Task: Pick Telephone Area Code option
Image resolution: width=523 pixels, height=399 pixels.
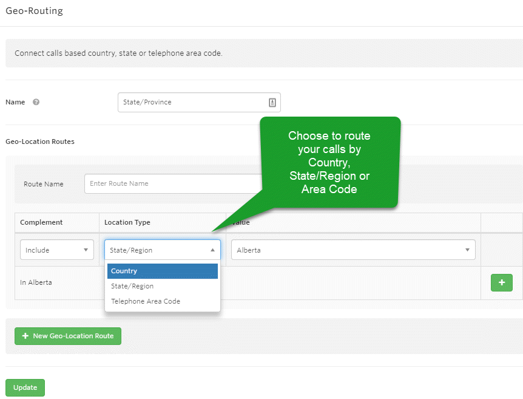Action: [x=163, y=301]
